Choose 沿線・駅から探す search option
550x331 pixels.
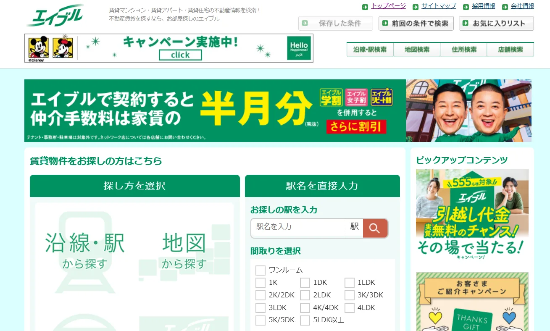click(x=85, y=251)
